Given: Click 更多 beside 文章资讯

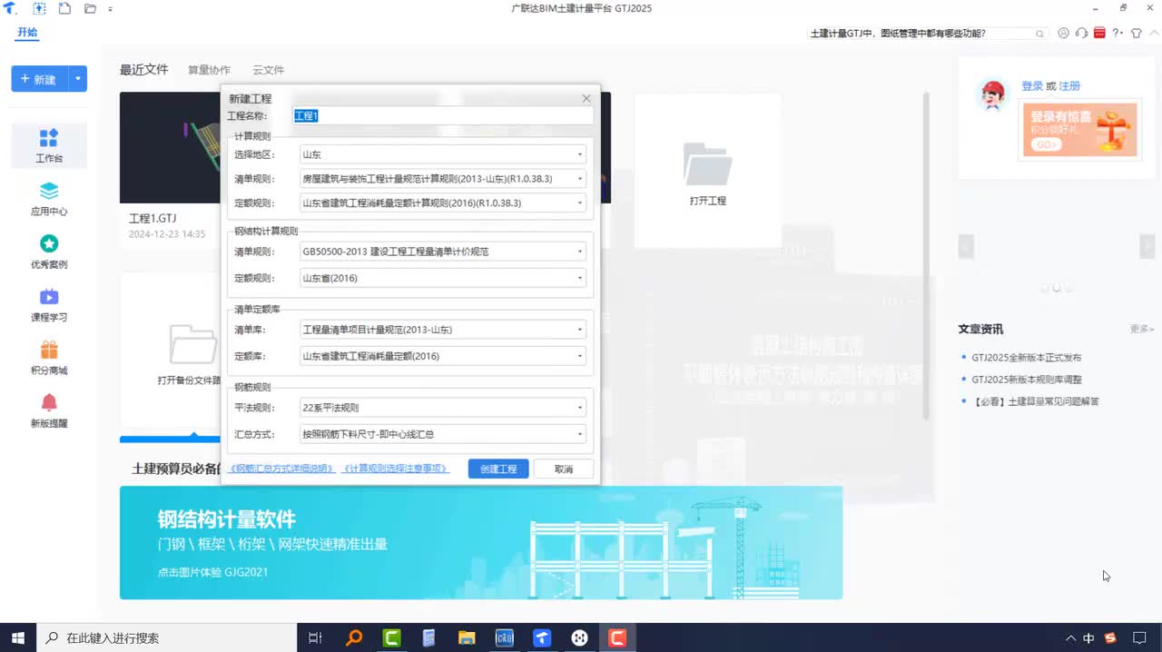Looking at the screenshot, I should (1142, 329).
